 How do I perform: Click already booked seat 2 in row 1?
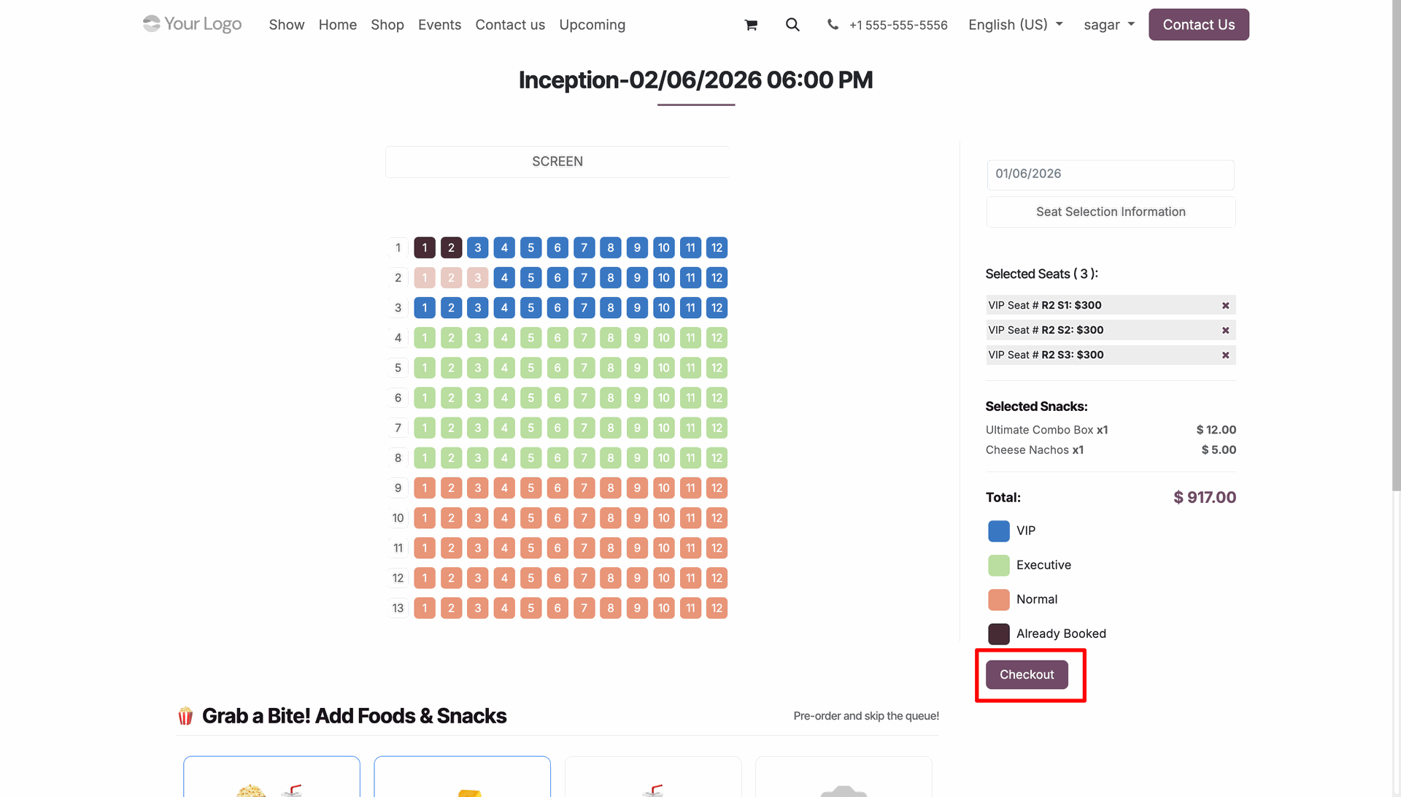tap(451, 248)
